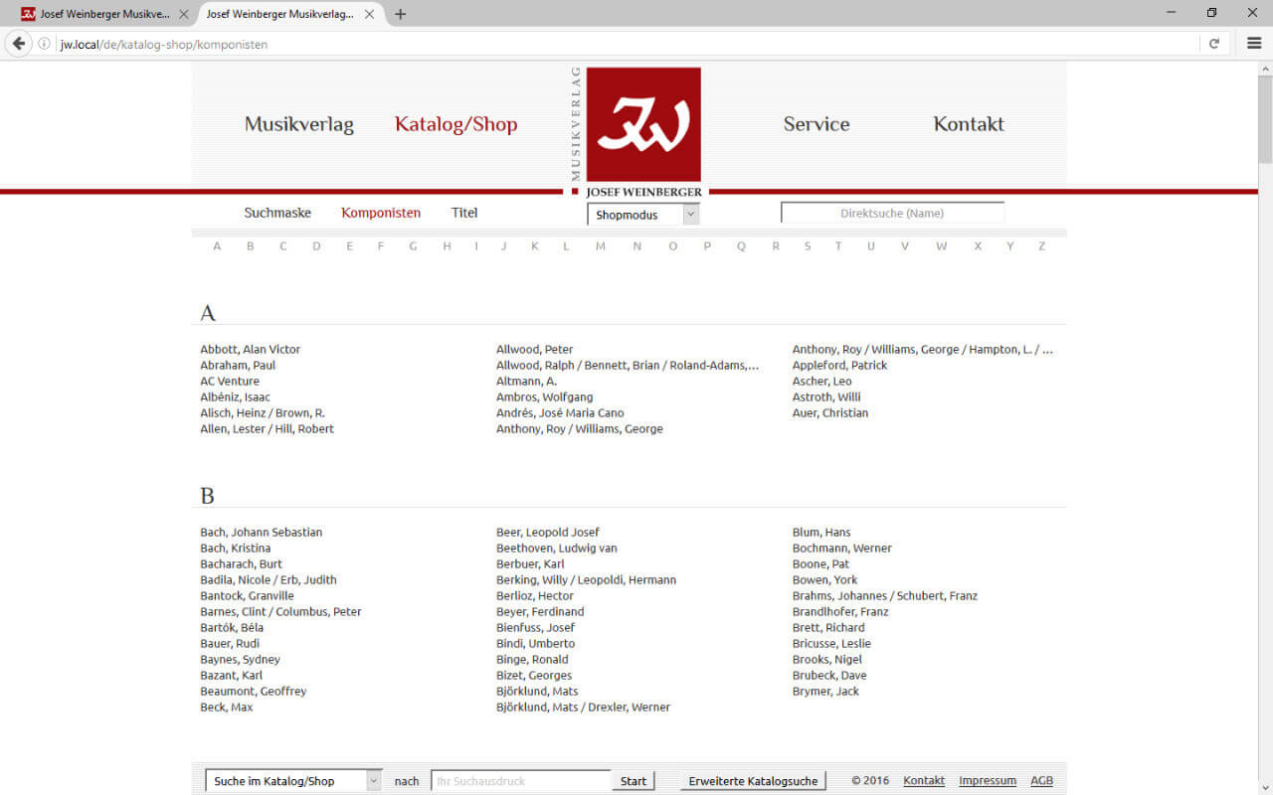The width and height of the screenshot is (1273, 795).
Task: Open the Kontakt main menu
Action: [x=969, y=124]
